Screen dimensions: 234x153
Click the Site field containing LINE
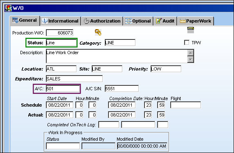(107, 69)
